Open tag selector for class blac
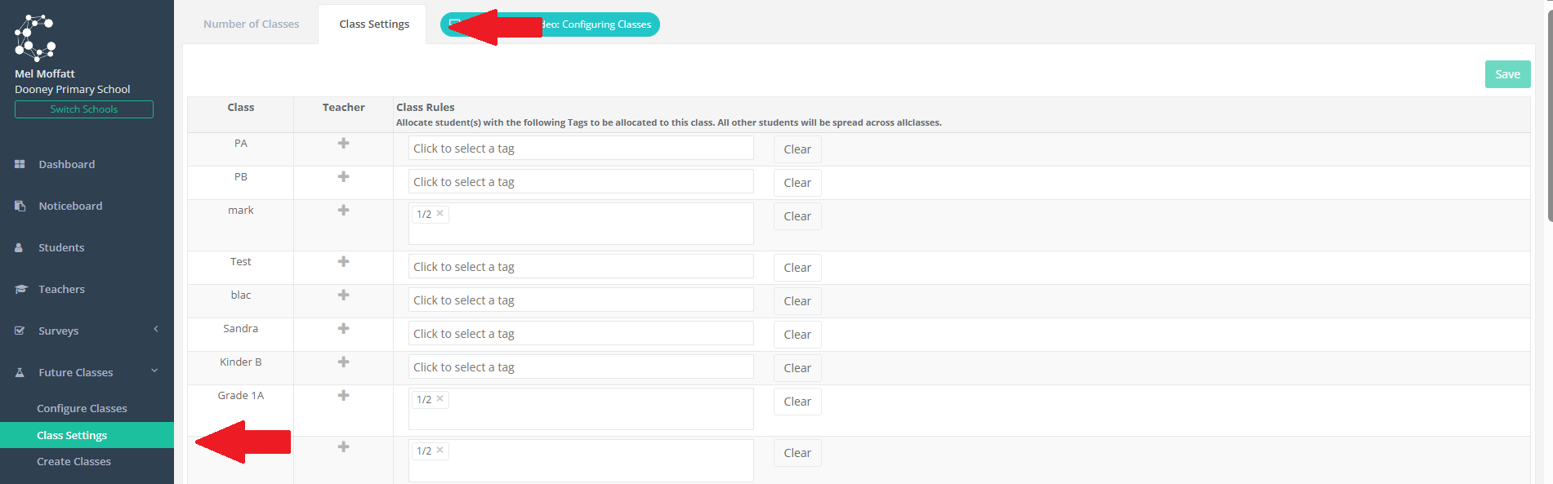Image resolution: width=1553 pixels, height=484 pixels. pyautogui.click(x=581, y=300)
